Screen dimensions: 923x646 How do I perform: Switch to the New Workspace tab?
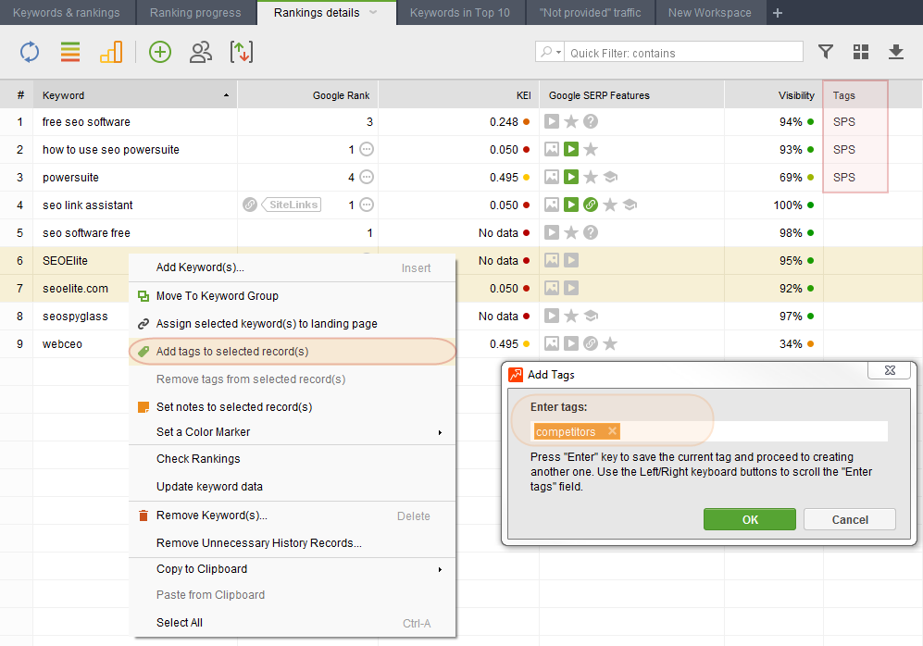710,12
